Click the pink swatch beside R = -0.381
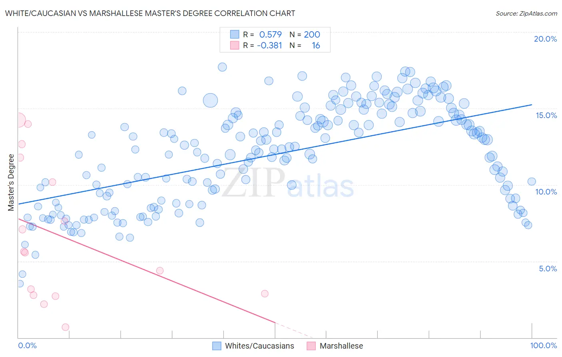Screen dimensions: 562x357 tap(235, 45)
